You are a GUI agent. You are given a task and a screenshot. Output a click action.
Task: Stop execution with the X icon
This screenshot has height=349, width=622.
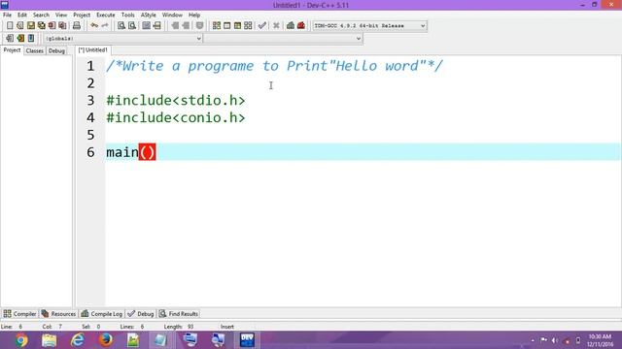[276, 26]
